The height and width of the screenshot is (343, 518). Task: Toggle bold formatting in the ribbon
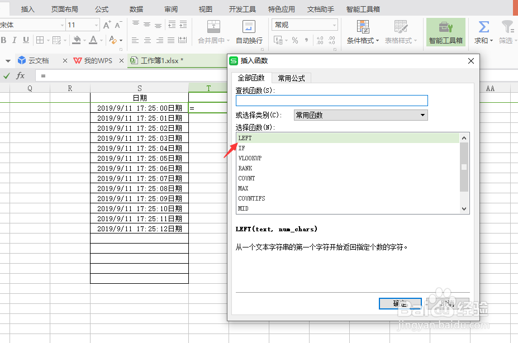4,40
